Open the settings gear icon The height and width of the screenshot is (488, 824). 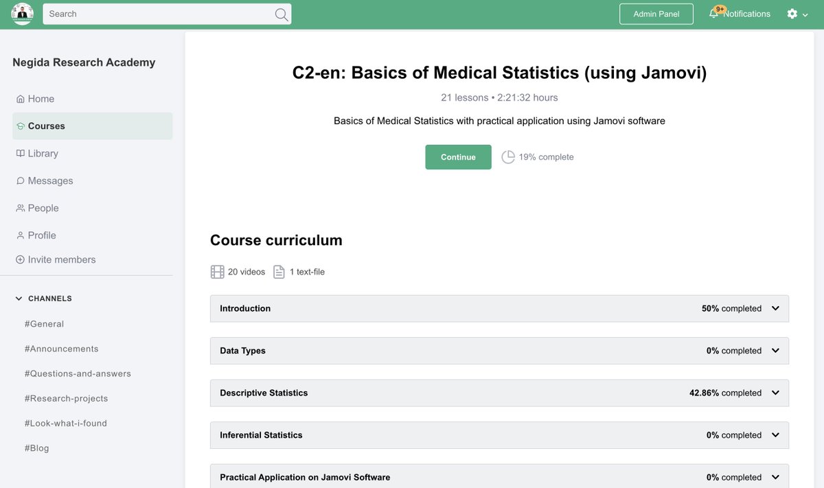pos(792,14)
